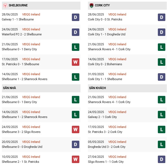Select the L badge for Drogheda Utd 3-2 Cork City
Image resolution: width=167 pixels, height=165 pixels.
(161, 145)
